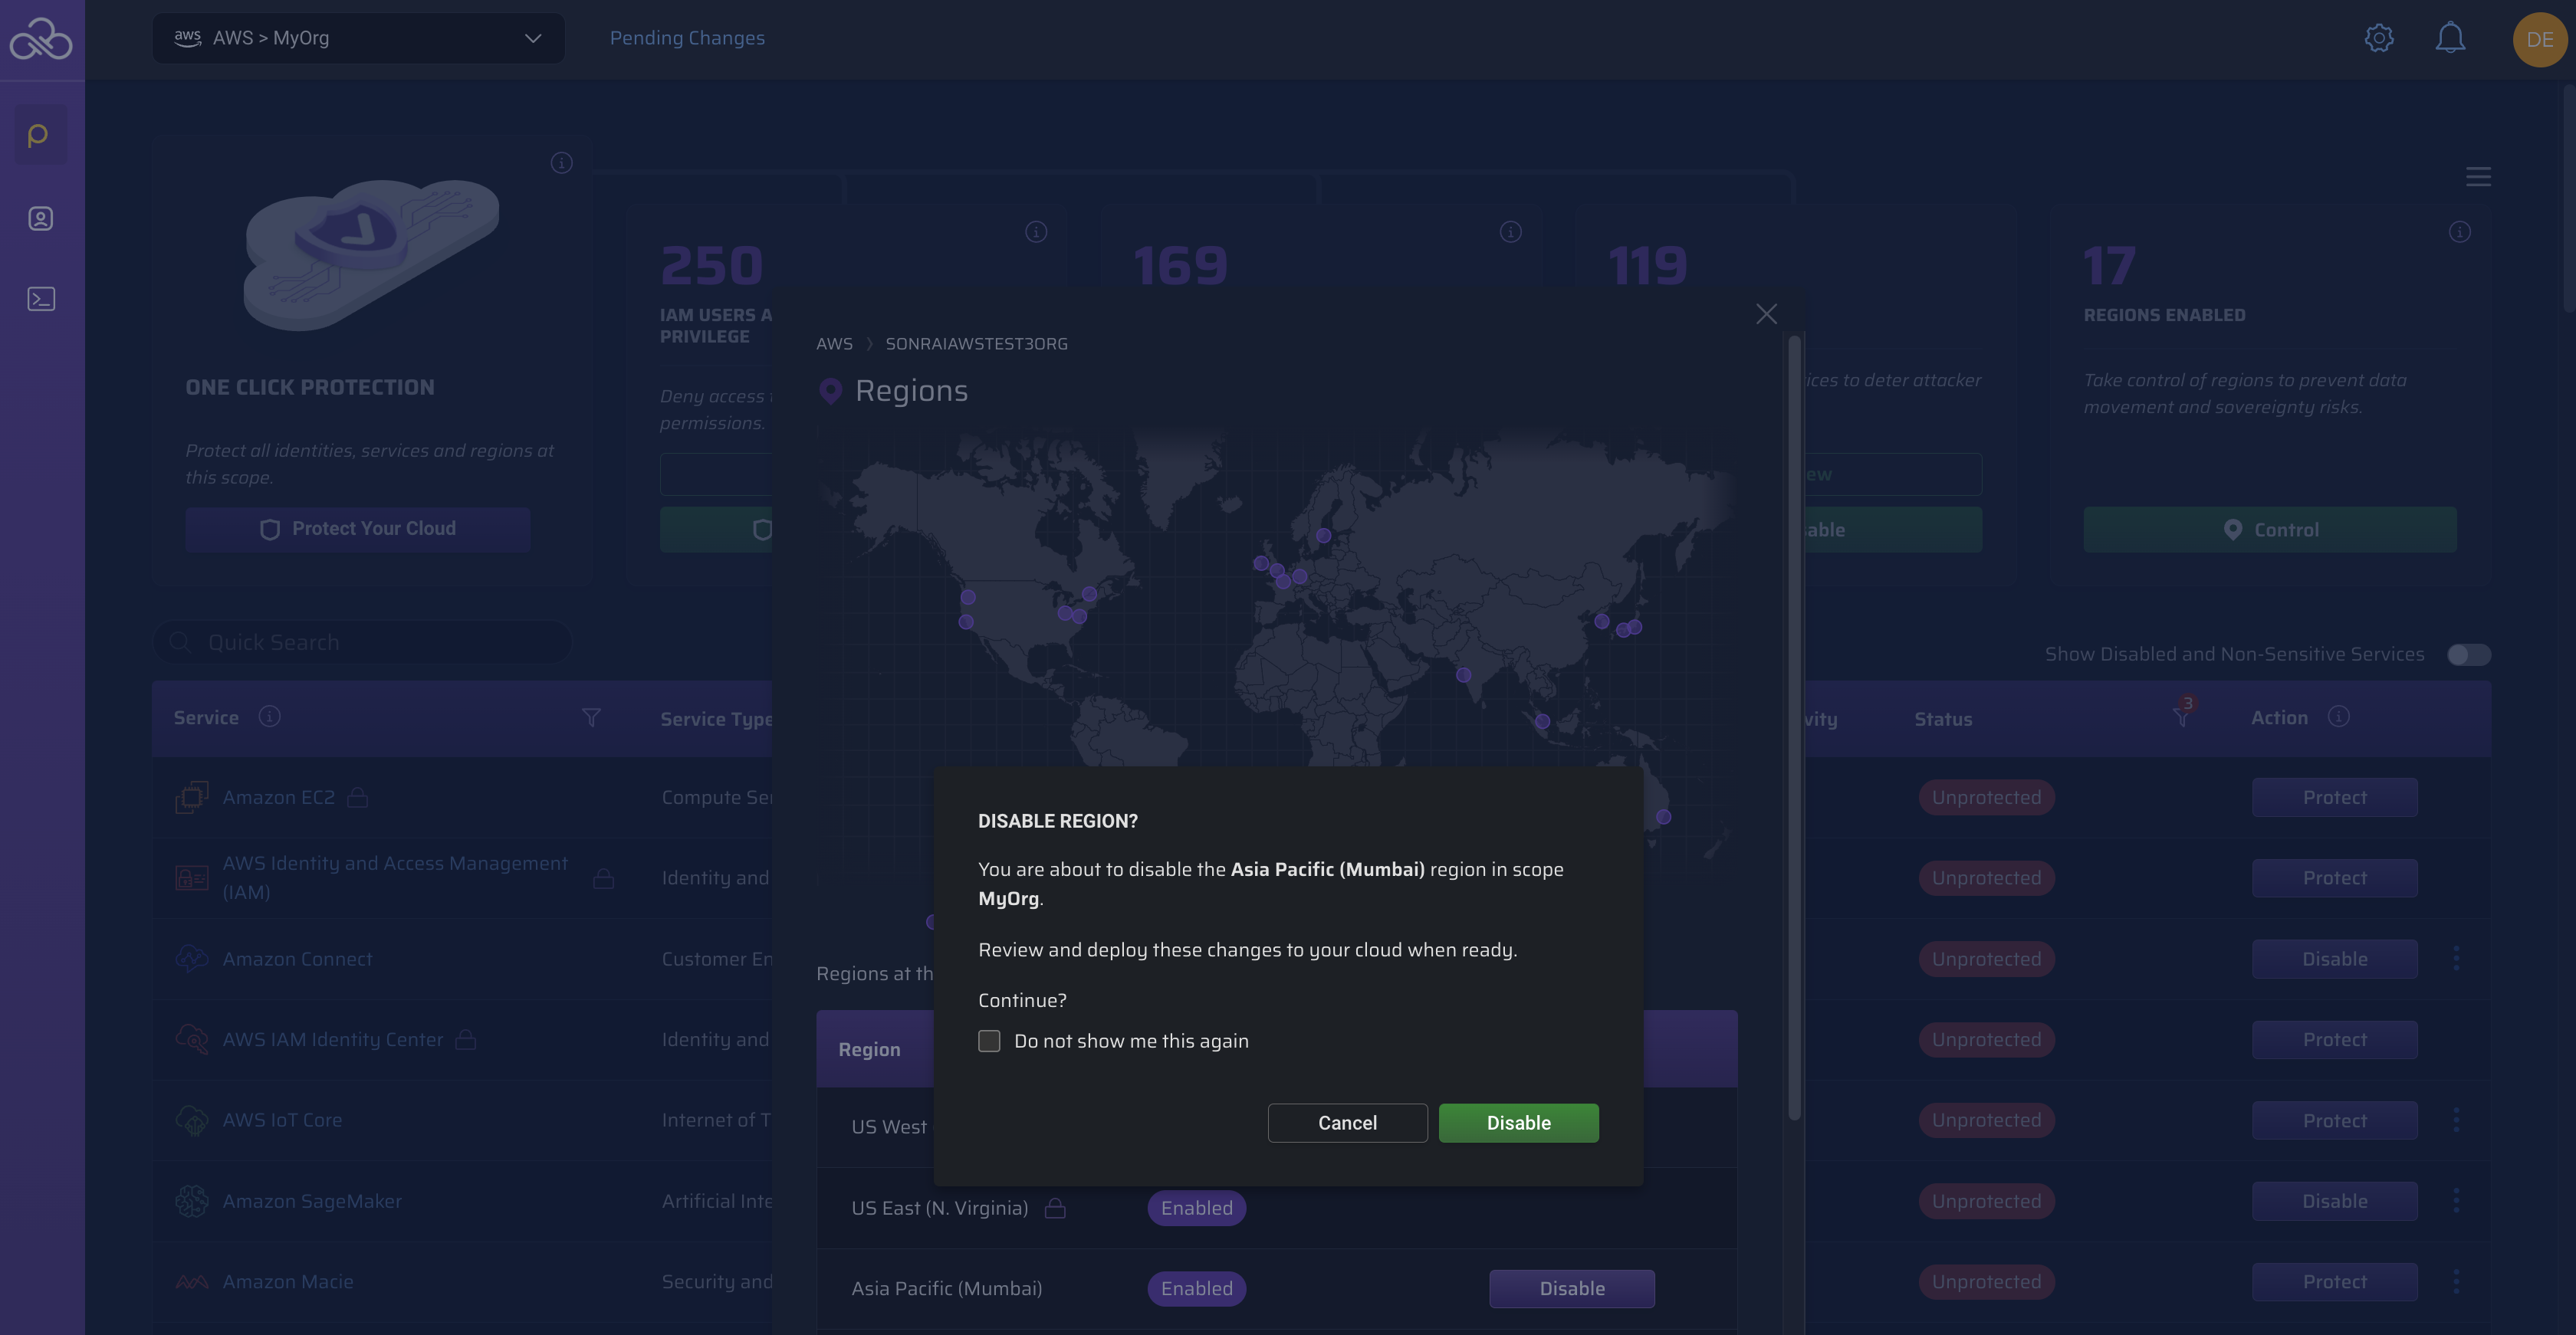
Task: Click Disable button for Amazon Connect
Action: click(x=2335, y=959)
